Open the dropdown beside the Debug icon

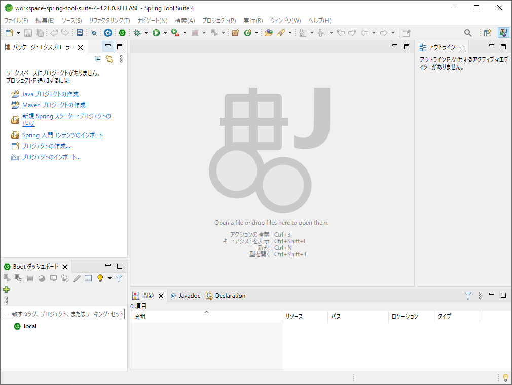pyautogui.click(x=147, y=32)
